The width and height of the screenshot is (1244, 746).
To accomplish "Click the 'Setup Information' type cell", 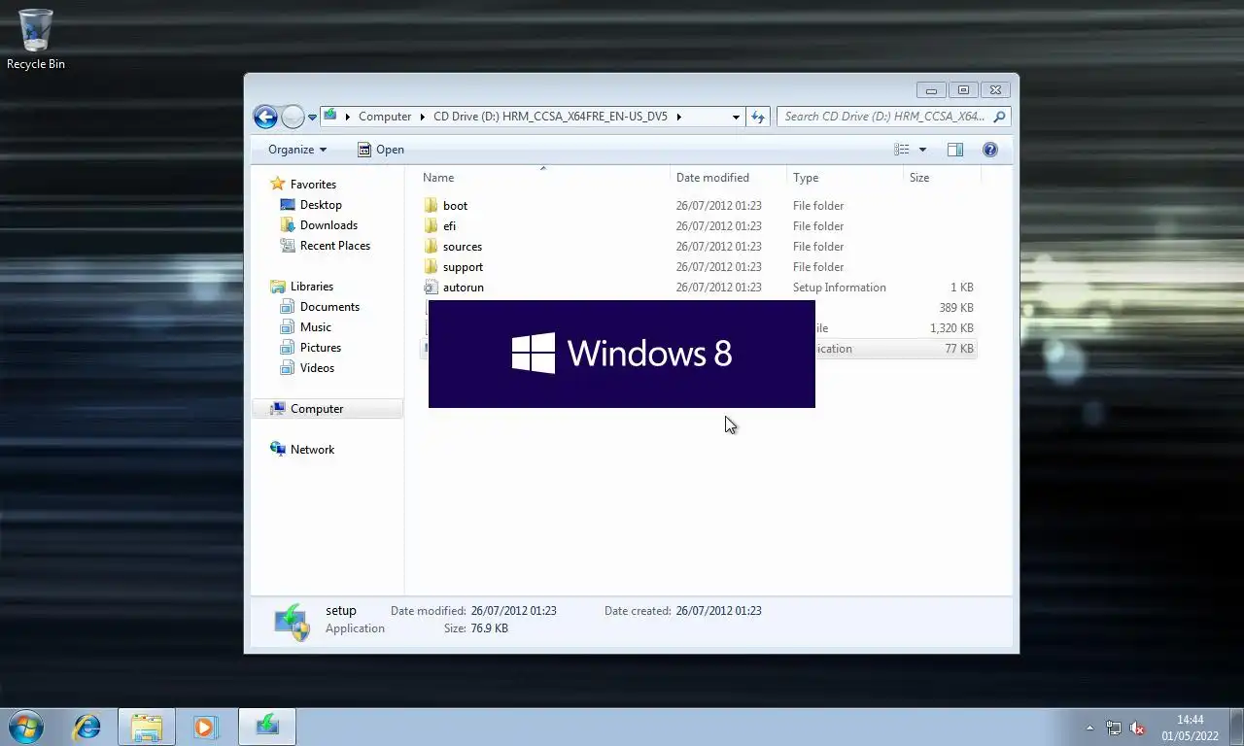I will tap(840, 288).
